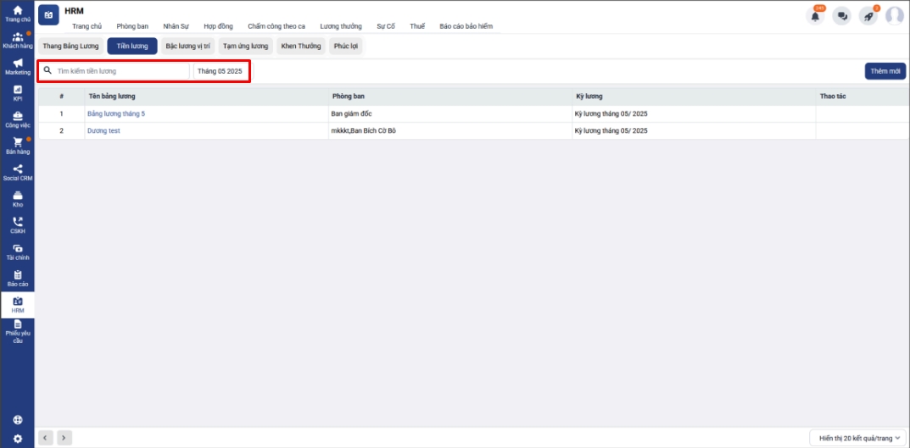Open Social CRM from the sidebar
This screenshot has height=448, width=910.
[x=18, y=173]
